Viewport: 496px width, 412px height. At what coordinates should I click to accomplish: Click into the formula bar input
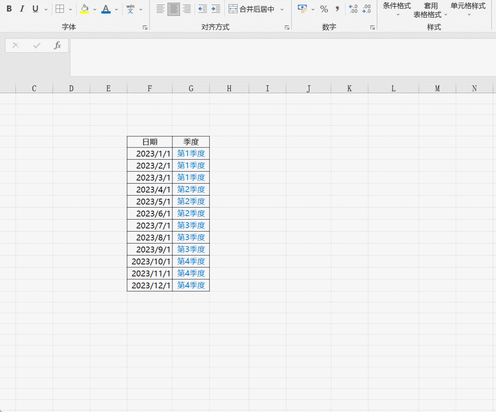click(283, 57)
